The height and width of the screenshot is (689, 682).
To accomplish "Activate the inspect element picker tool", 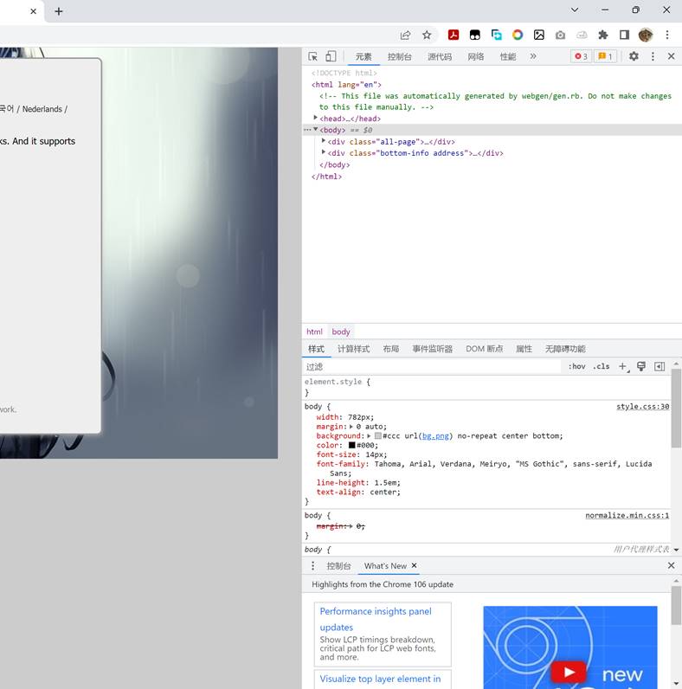I will (x=313, y=56).
